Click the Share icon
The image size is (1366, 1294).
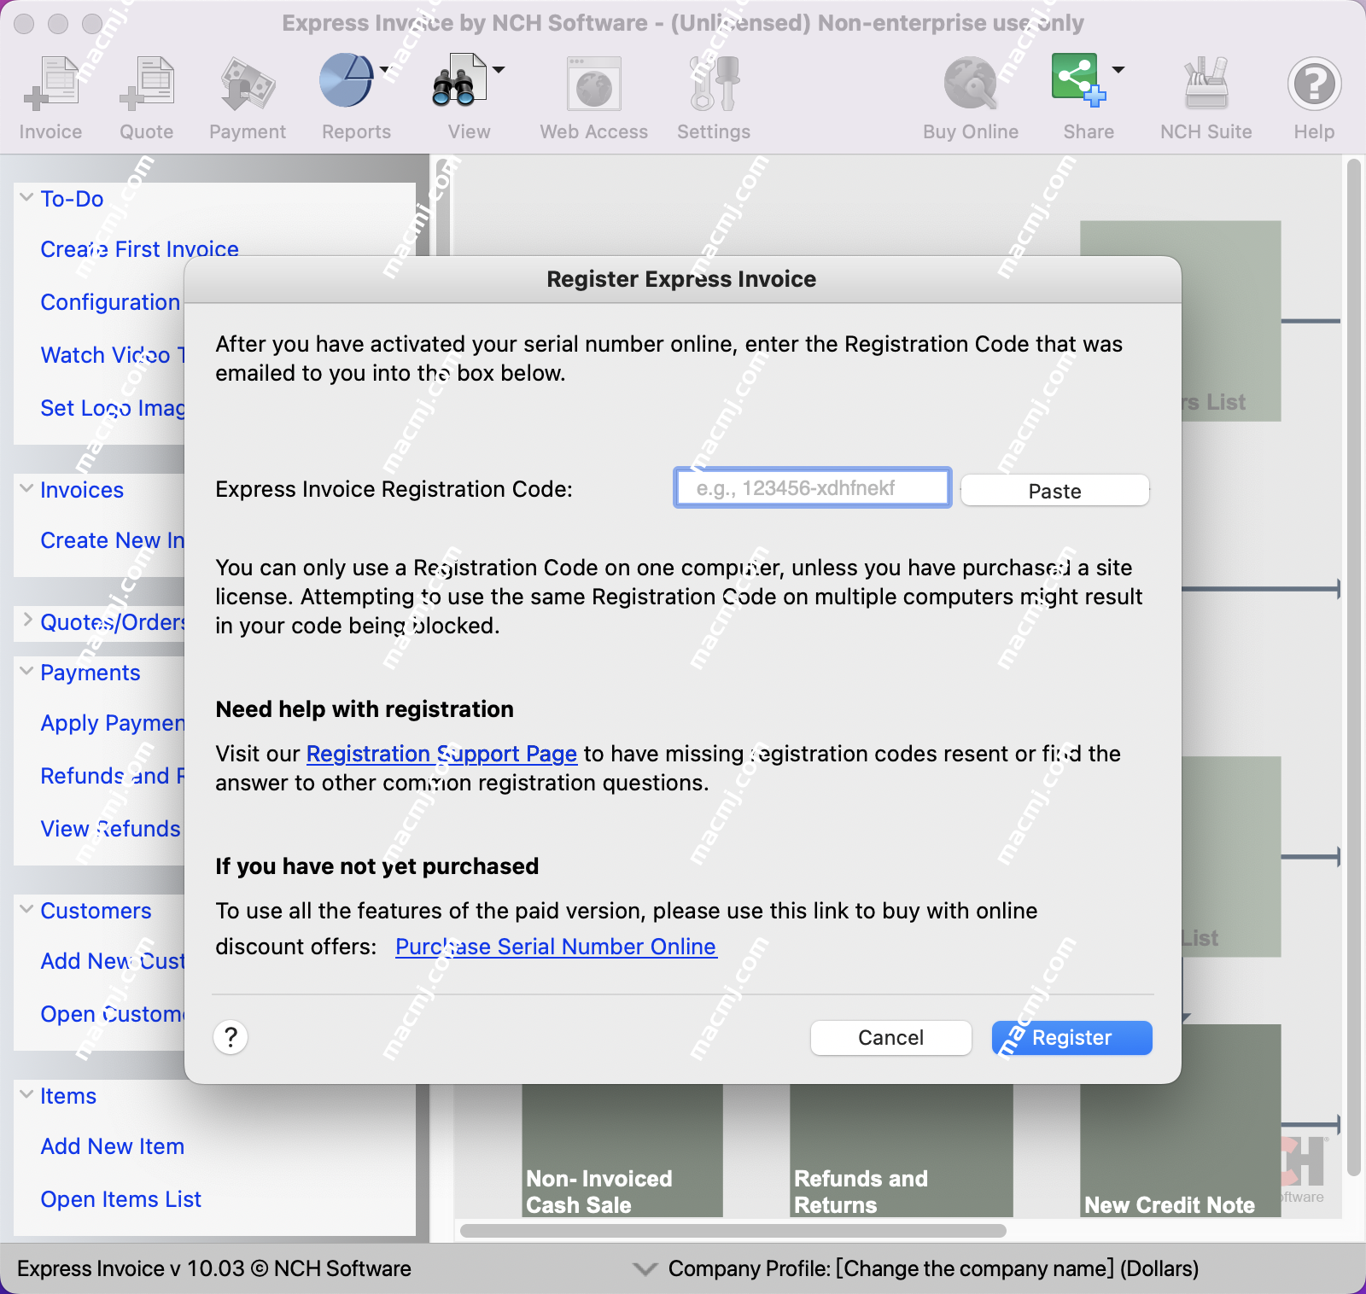[1078, 79]
